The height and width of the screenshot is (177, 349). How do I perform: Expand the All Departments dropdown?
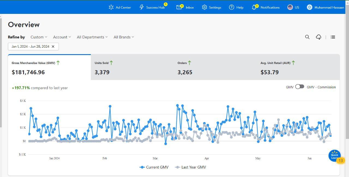[x=92, y=37]
